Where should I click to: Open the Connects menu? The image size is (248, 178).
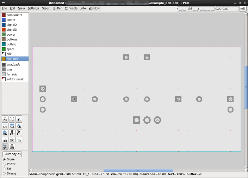(x=71, y=8)
